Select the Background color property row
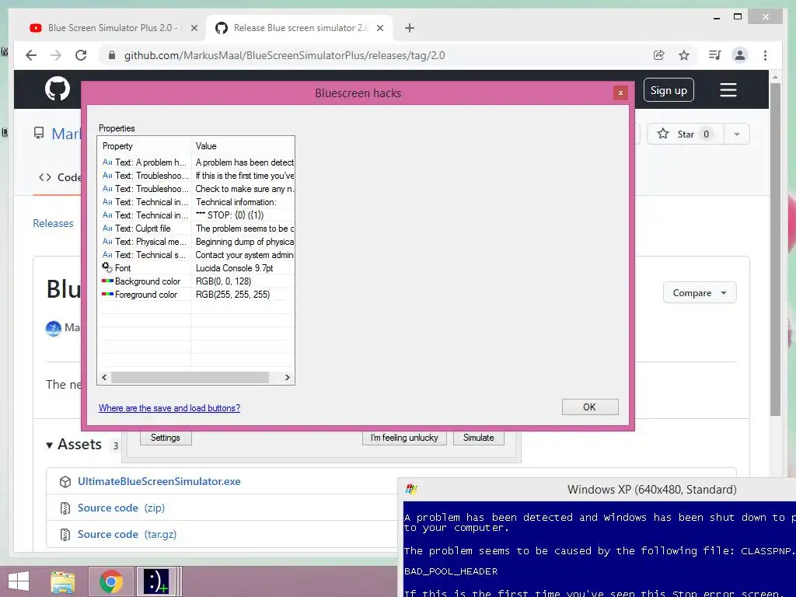The width and height of the screenshot is (796, 597). tap(196, 281)
